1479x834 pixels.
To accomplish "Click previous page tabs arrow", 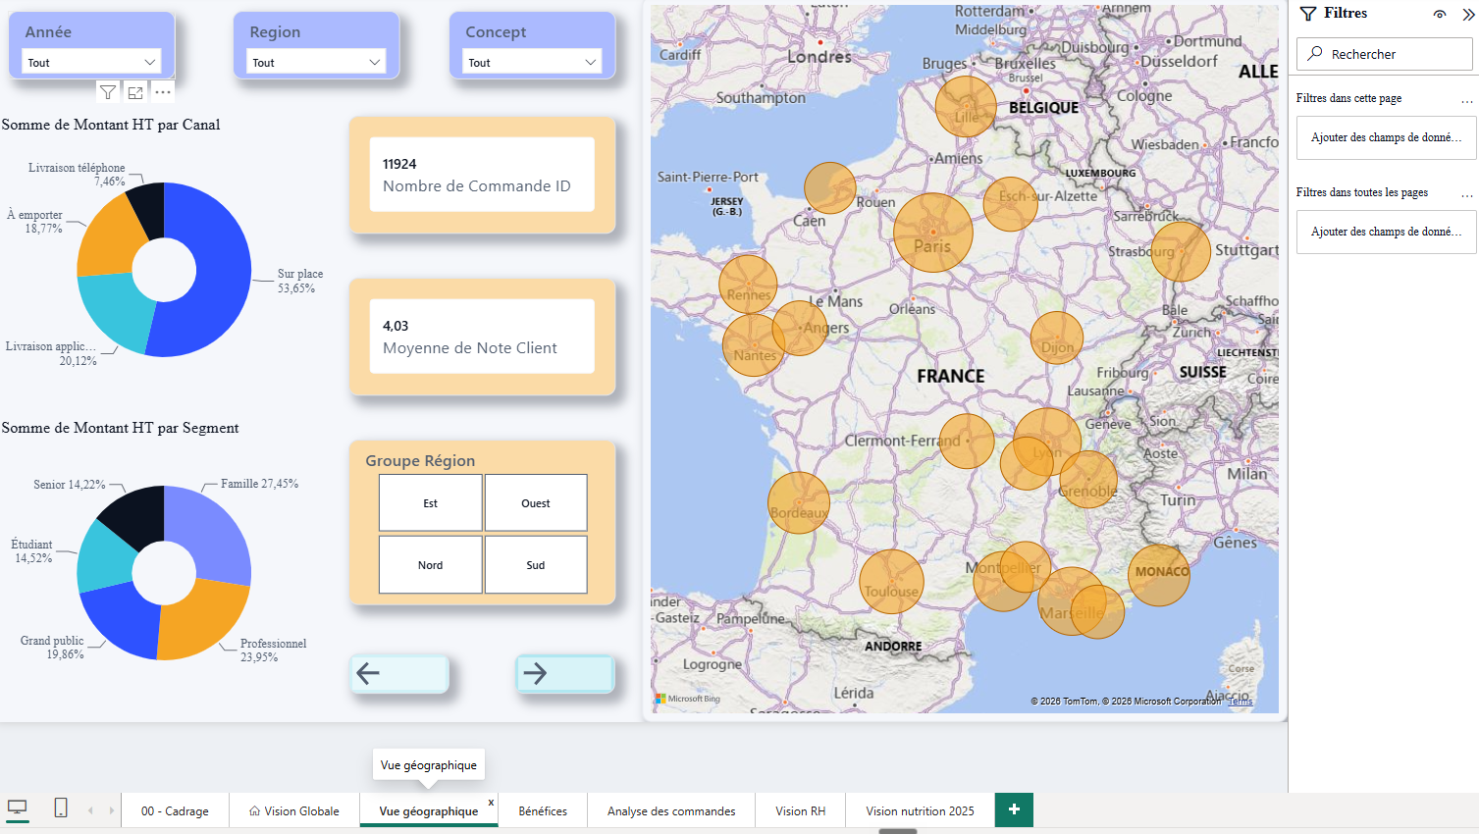I will click(x=90, y=810).
